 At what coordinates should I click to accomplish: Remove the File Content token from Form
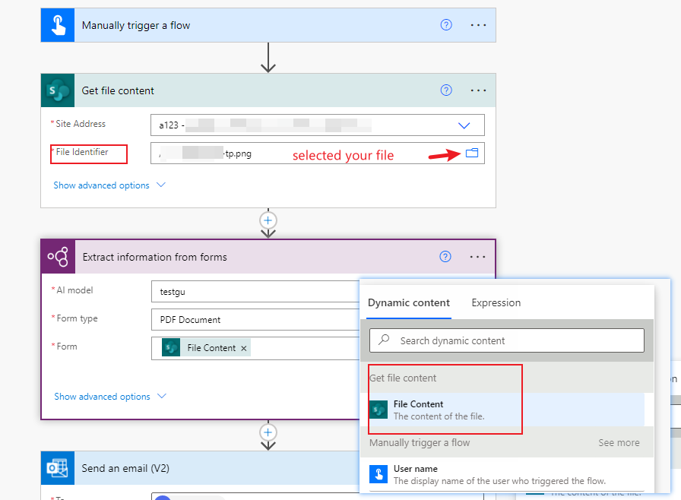[244, 348]
